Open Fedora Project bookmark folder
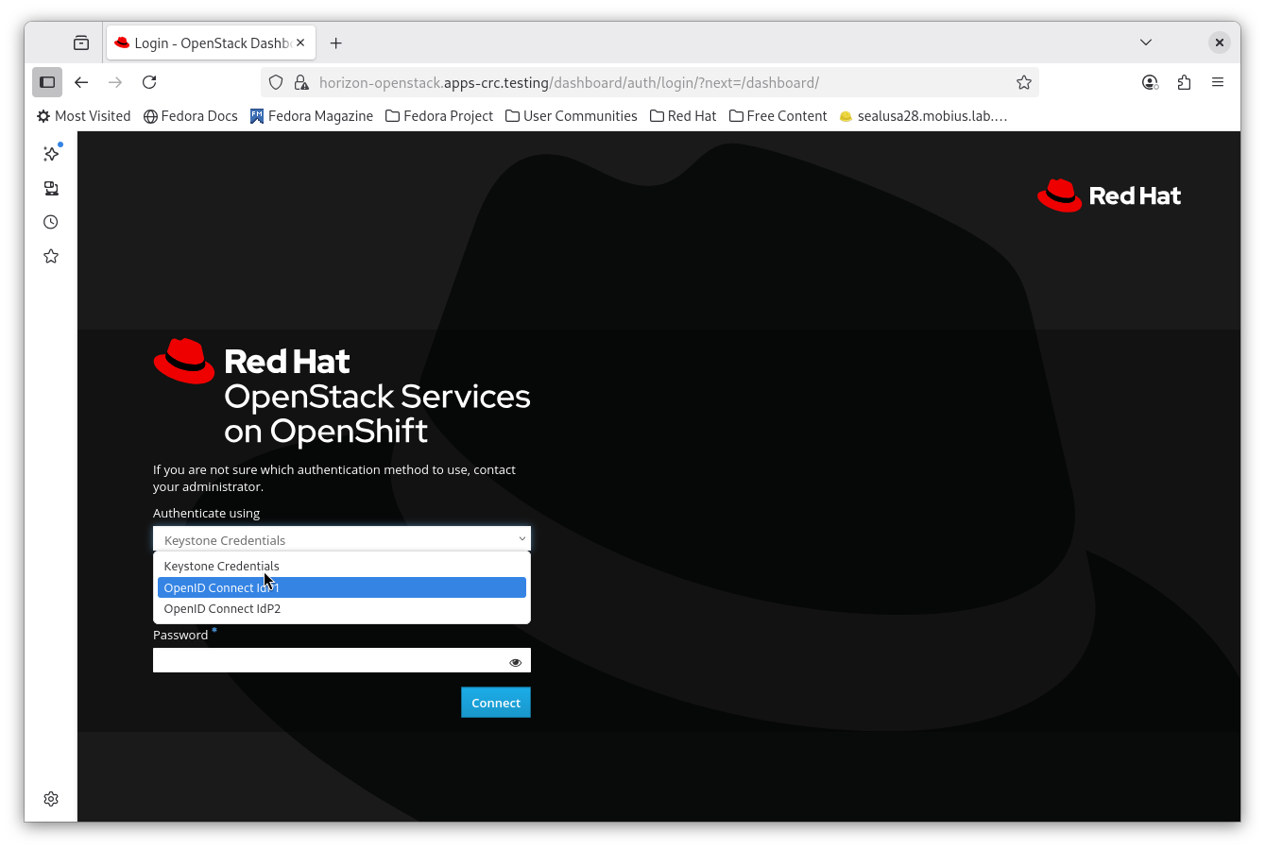 pos(439,116)
